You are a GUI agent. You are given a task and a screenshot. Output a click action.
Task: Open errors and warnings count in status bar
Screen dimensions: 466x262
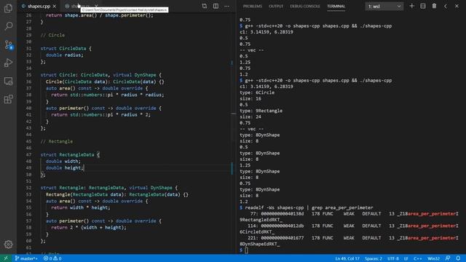click(52, 258)
